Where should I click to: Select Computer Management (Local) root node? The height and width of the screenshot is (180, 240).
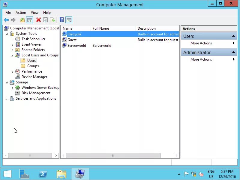[x=34, y=28]
